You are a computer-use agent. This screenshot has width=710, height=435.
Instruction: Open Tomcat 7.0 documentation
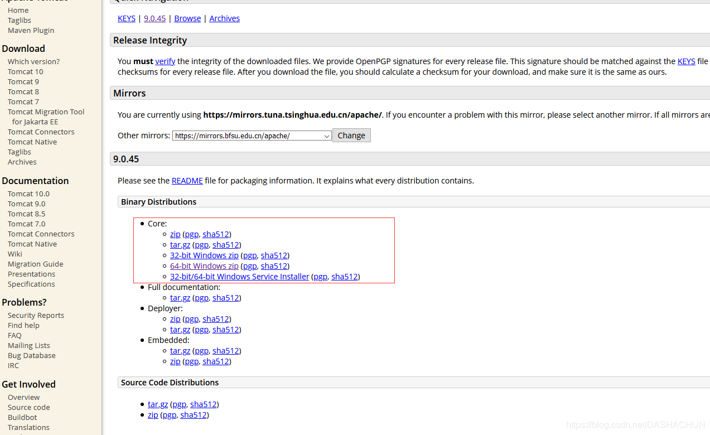(x=27, y=224)
